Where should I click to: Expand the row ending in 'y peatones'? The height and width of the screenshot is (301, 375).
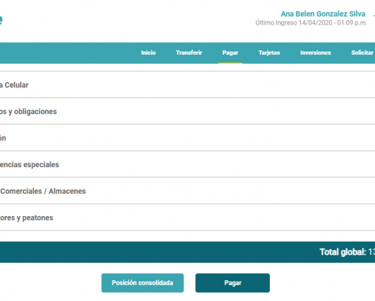click(x=187, y=217)
